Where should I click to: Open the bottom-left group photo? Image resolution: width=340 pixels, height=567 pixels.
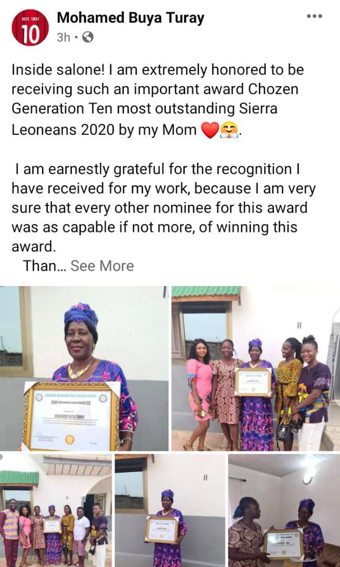[55, 510]
